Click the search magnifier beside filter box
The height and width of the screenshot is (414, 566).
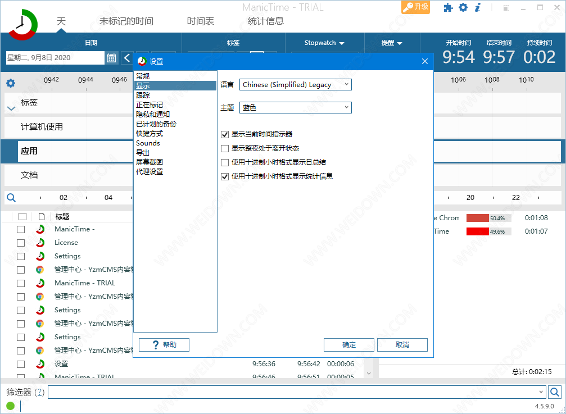(554, 392)
